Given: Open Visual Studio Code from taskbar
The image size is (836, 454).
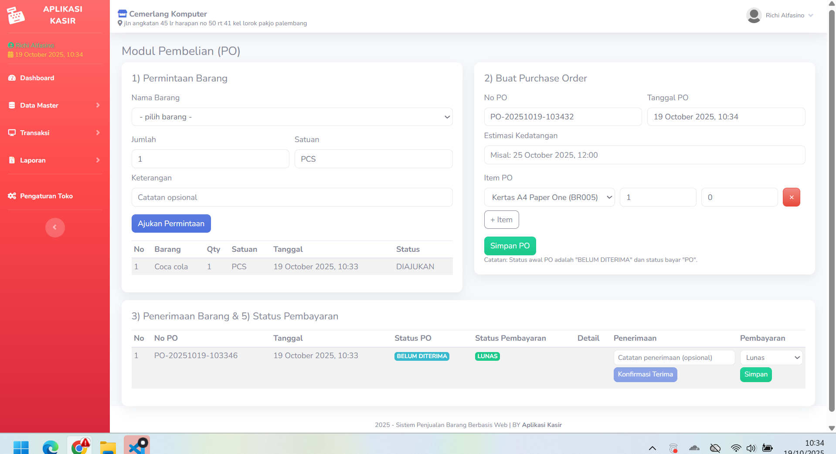Looking at the screenshot, I should [137, 446].
